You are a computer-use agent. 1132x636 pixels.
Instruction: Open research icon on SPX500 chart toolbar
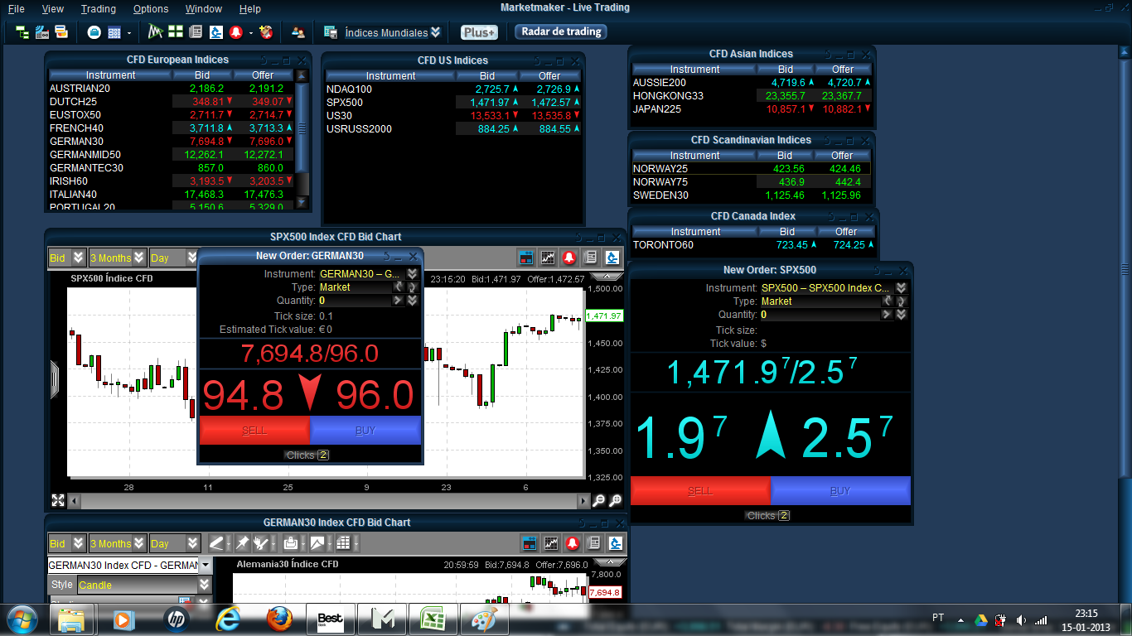coord(613,258)
